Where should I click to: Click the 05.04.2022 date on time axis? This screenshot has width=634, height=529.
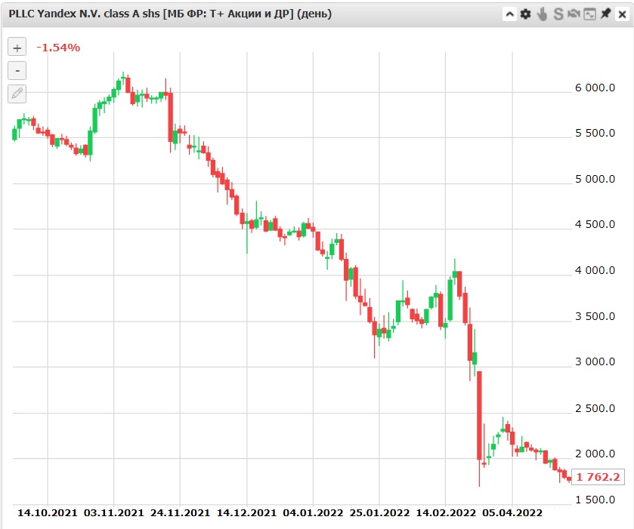pyautogui.click(x=512, y=513)
